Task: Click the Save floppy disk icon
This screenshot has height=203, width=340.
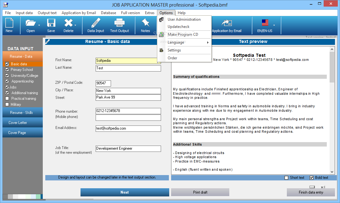Action: click(x=51, y=23)
